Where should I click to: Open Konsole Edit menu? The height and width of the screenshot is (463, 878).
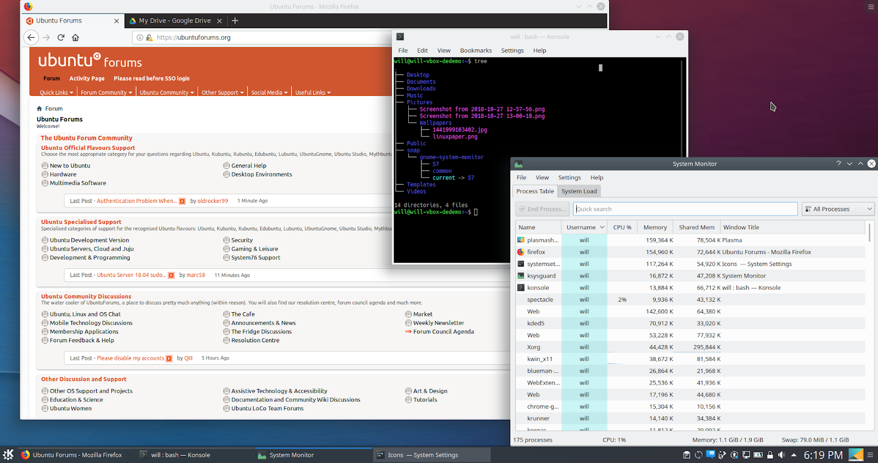(422, 50)
